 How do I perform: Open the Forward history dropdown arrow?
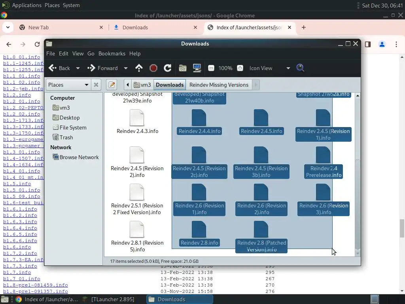click(126, 68)
